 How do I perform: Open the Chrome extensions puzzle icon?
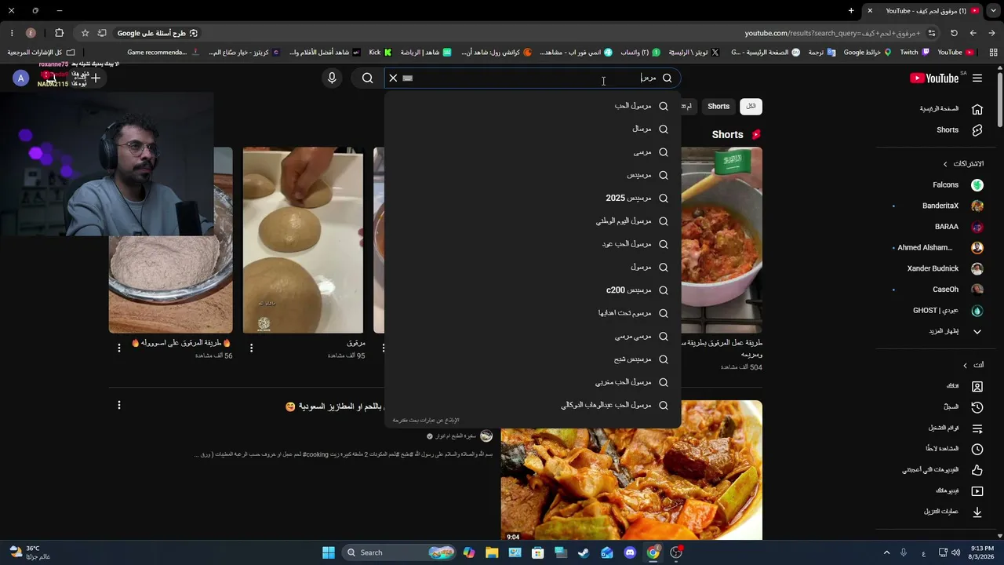click(59, 33)
